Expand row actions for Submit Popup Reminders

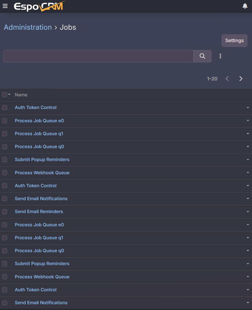(x=248, y=160)
